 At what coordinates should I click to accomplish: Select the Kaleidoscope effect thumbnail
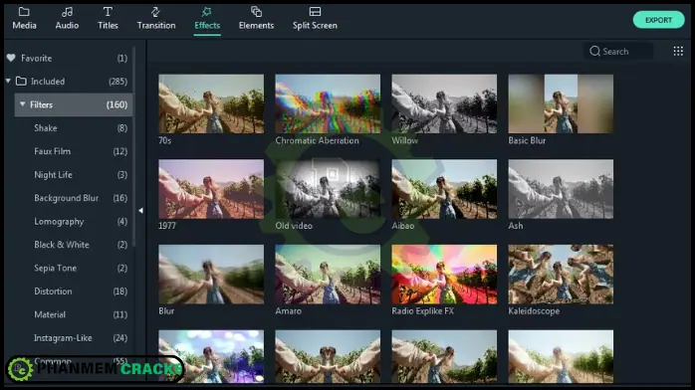(561, 275)
